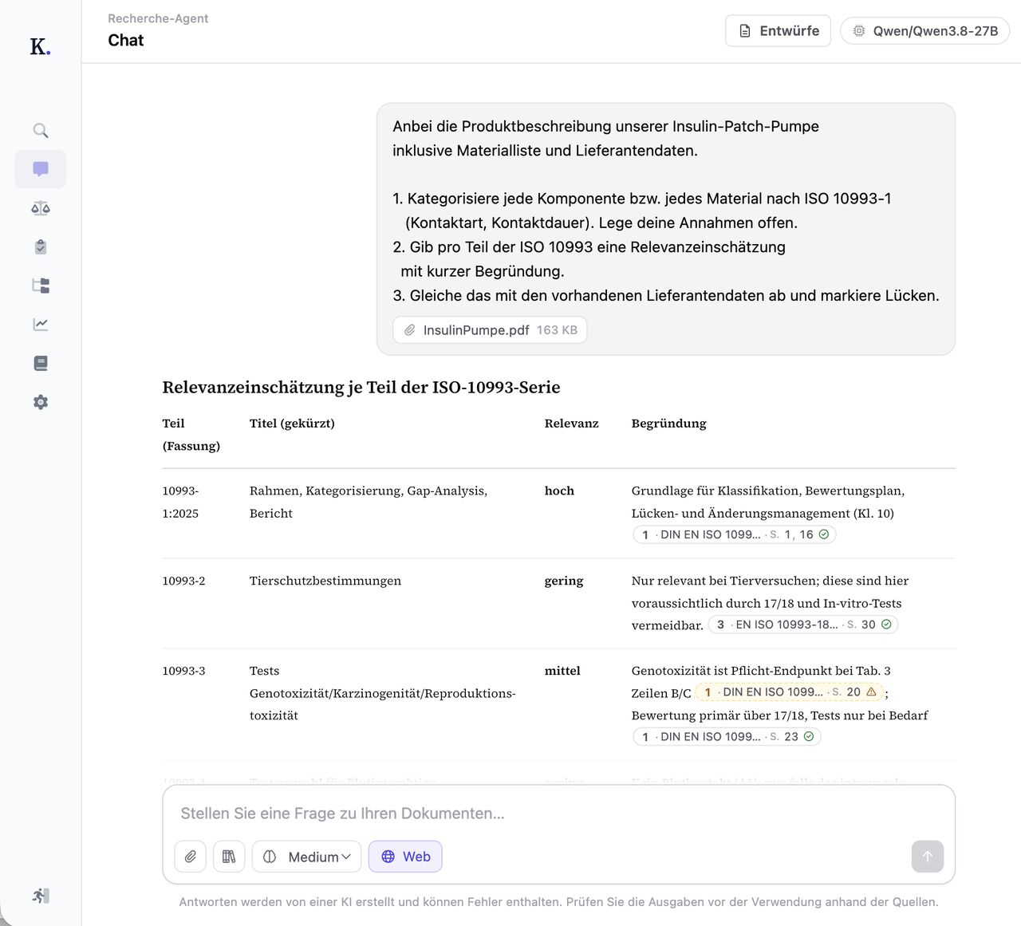Click the Relevanzeinschätzung section heading
This screenshot has height=926, width=1021.
(361, 388)
